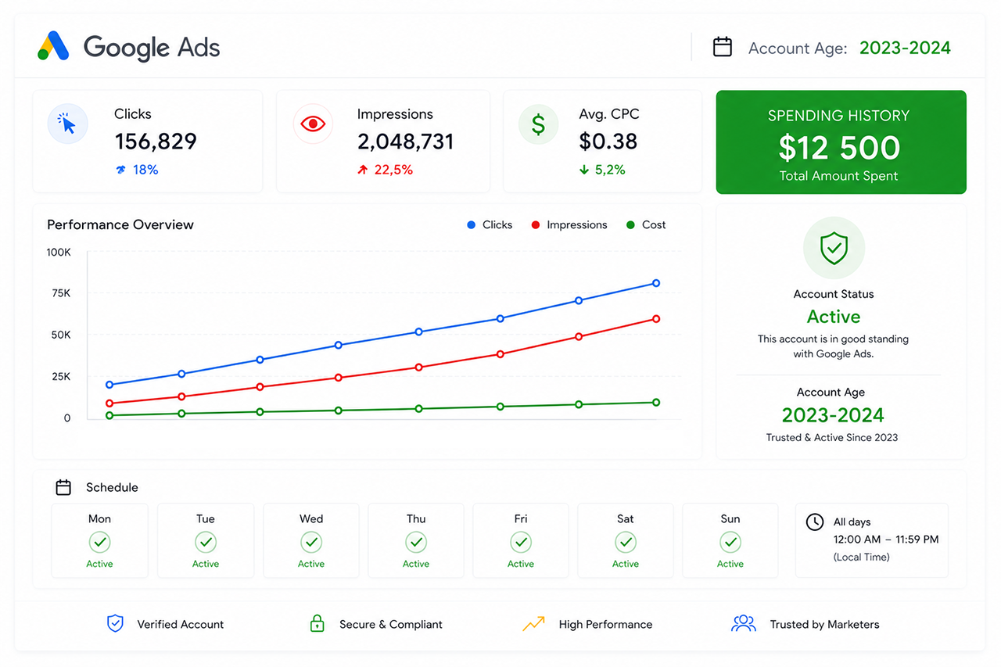Click the Verified Account shield icon
This screenshot has height=667, width=1001.
point(115,623)
